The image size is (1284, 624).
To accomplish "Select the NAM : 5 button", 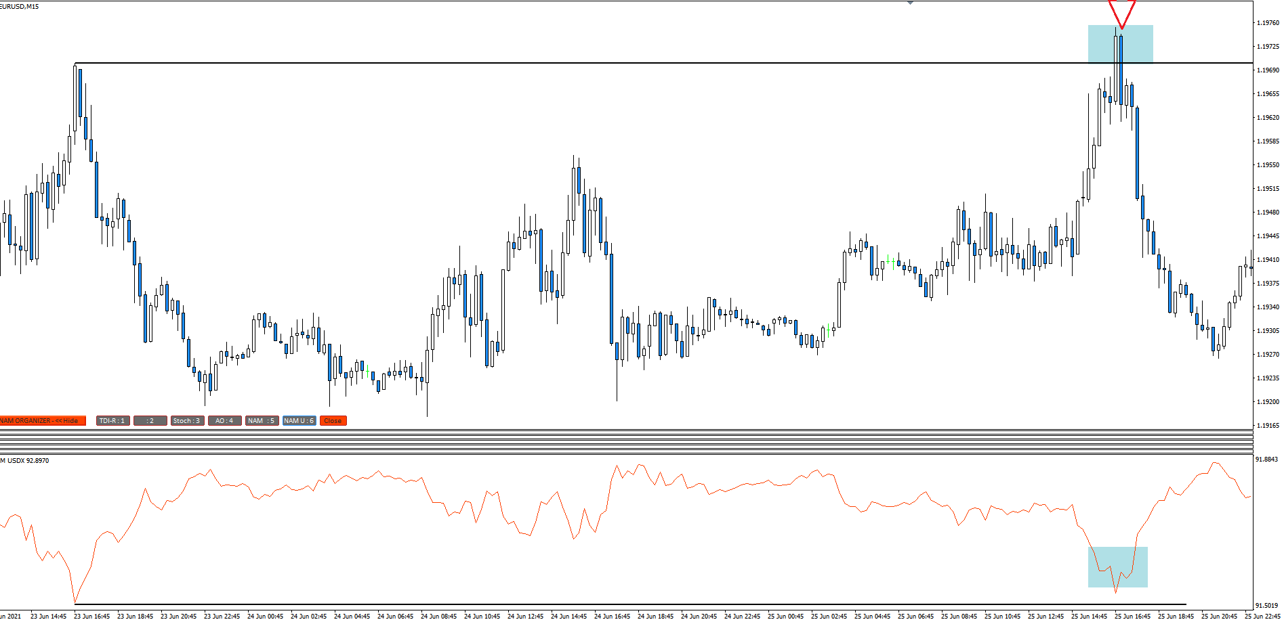I will click(x=262, y=420).
